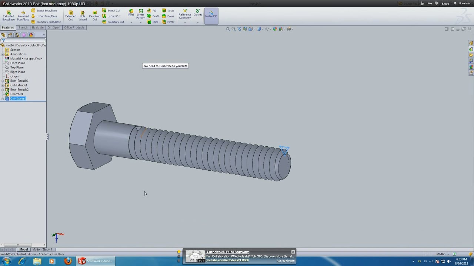
Task: Expand manager panel tabs chevron
Action: tap(43, 35)
